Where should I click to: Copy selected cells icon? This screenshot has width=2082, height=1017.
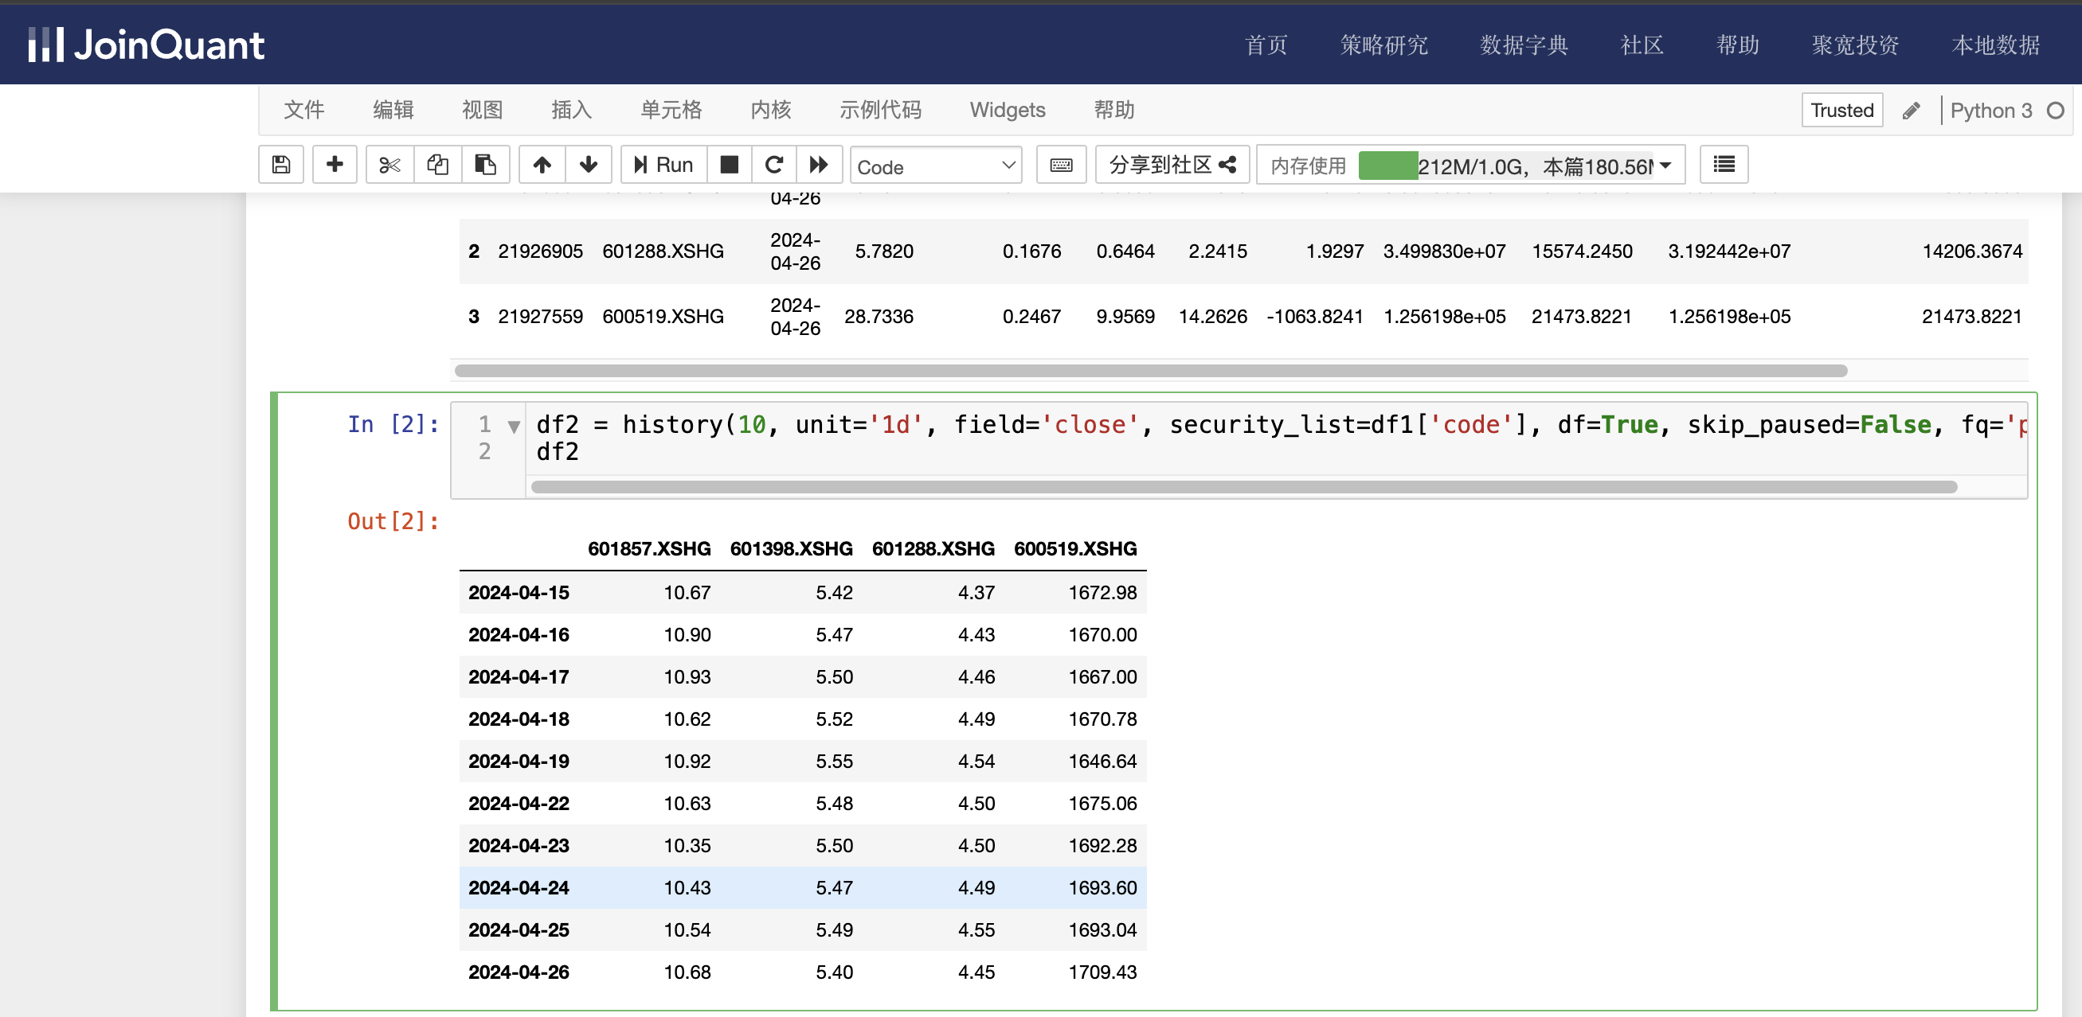pos(437,165)
